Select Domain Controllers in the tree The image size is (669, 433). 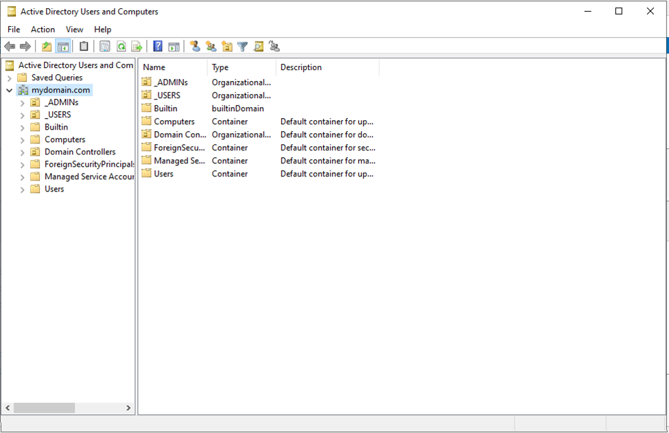point(80,152)
